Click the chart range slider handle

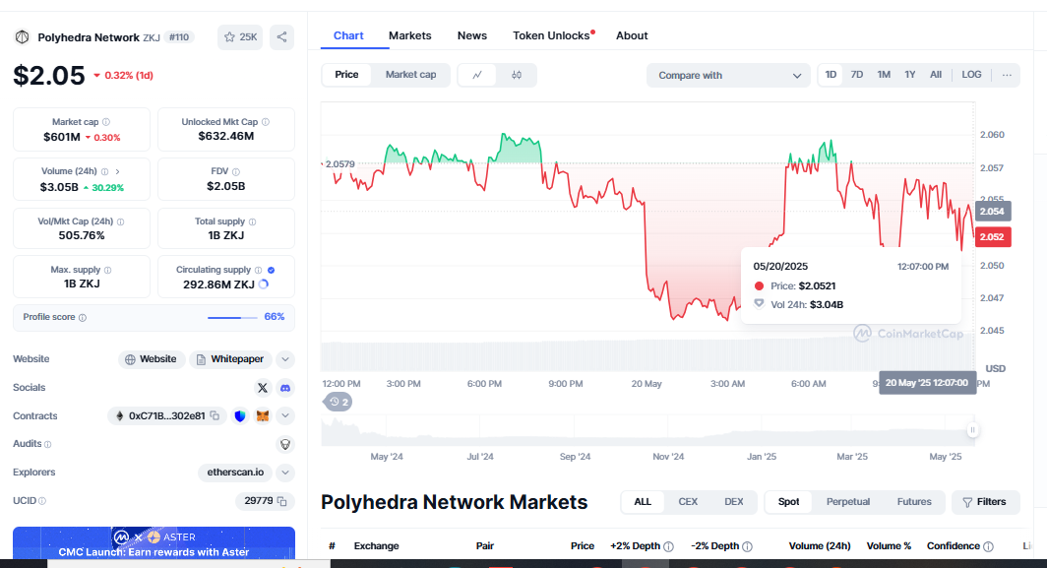pos(972,430)
